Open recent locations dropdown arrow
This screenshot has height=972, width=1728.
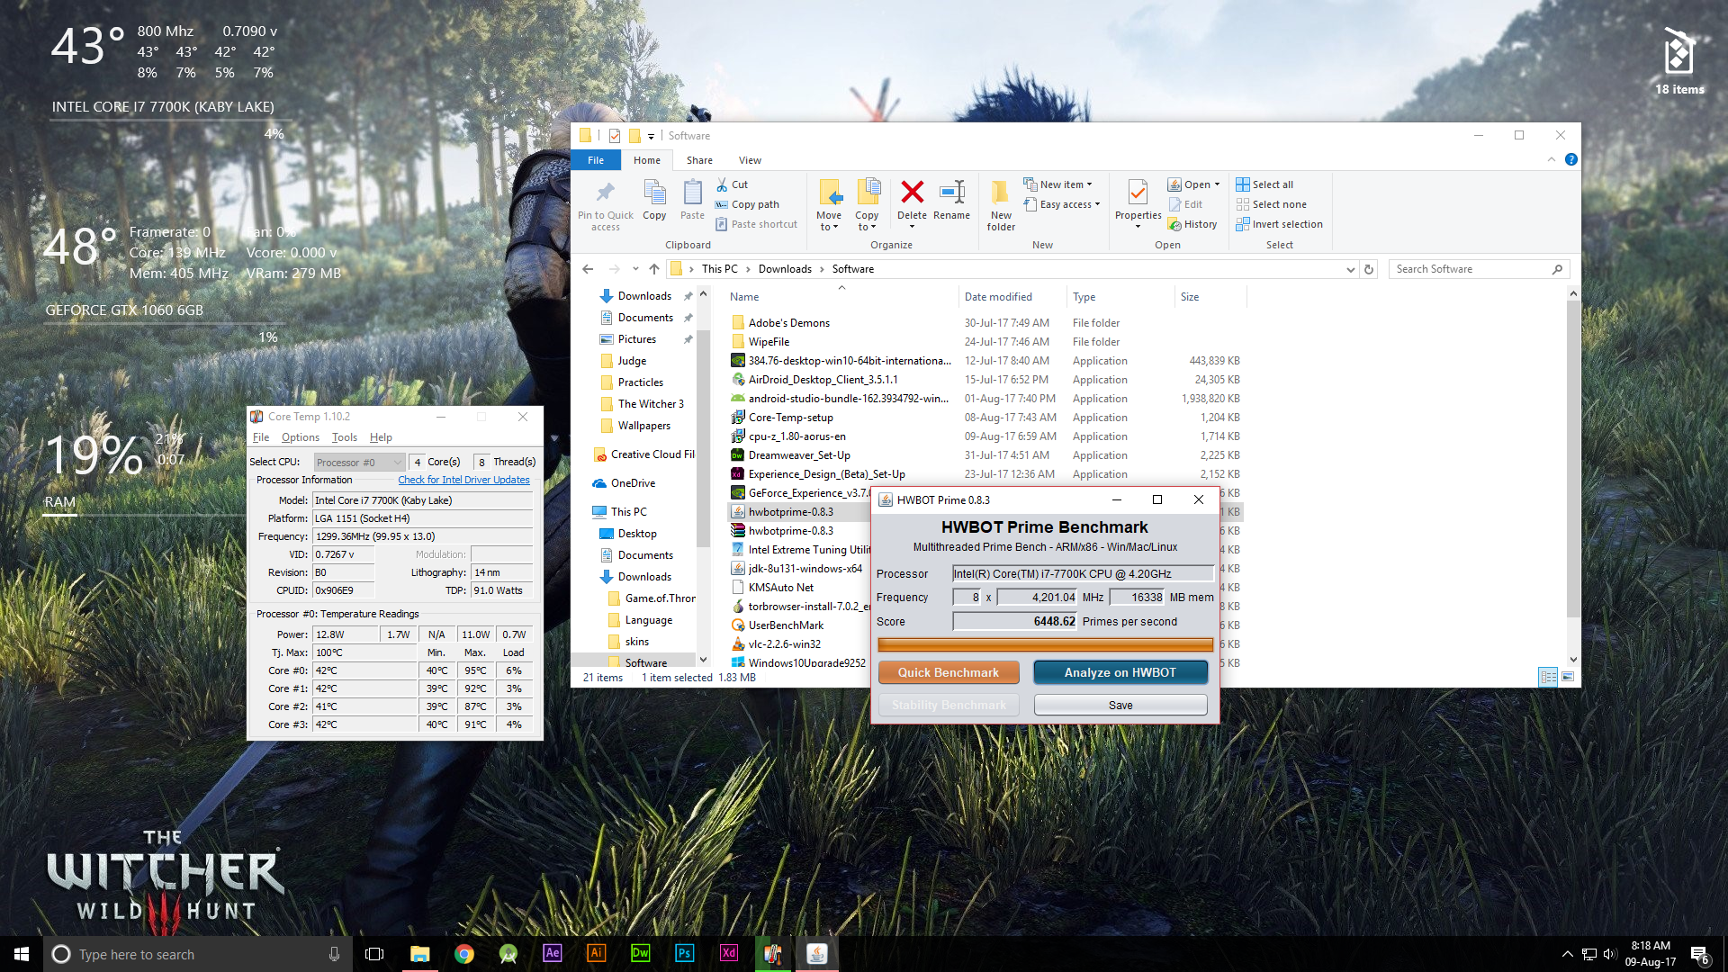point(635,269)
